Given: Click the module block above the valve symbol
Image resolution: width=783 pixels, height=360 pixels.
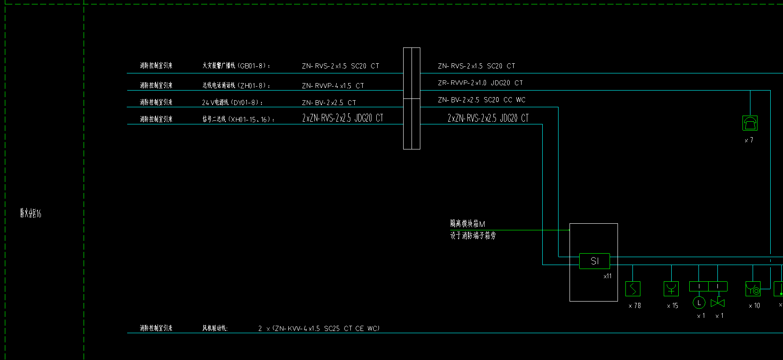Looking at the screenshot, I should (718, 286).
